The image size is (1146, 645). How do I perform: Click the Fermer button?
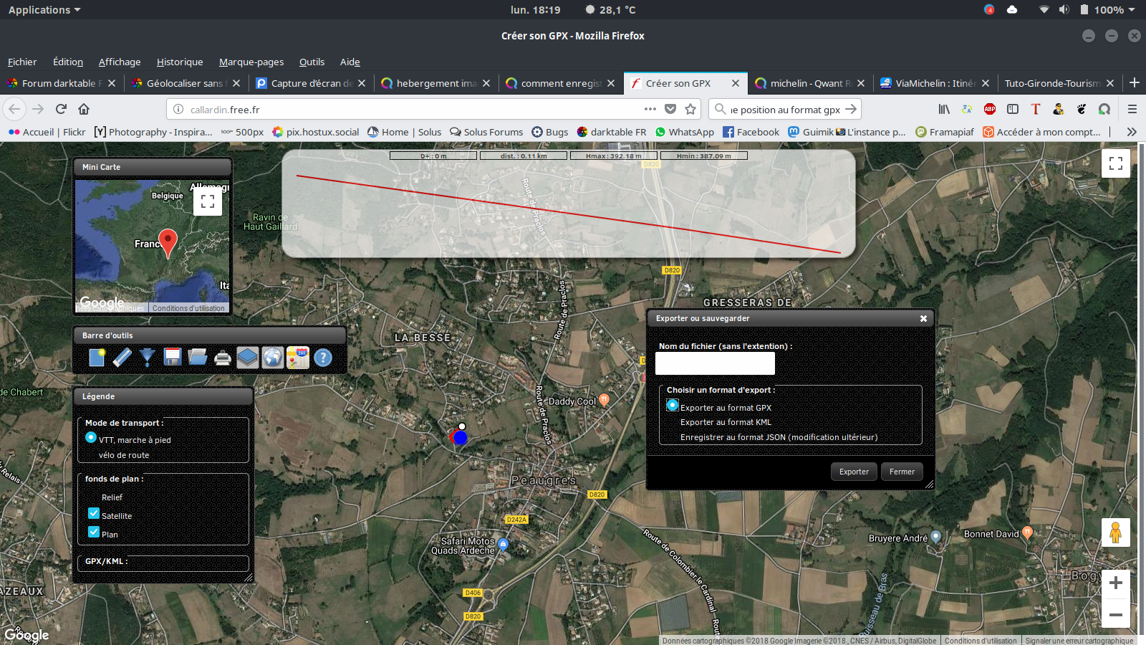coord(902,472)
